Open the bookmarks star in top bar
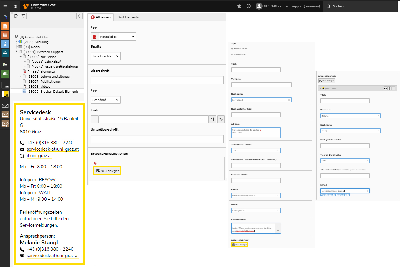 [239, 6]
